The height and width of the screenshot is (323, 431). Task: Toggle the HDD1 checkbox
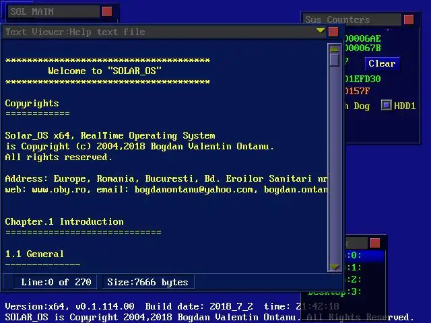point(387,105)
